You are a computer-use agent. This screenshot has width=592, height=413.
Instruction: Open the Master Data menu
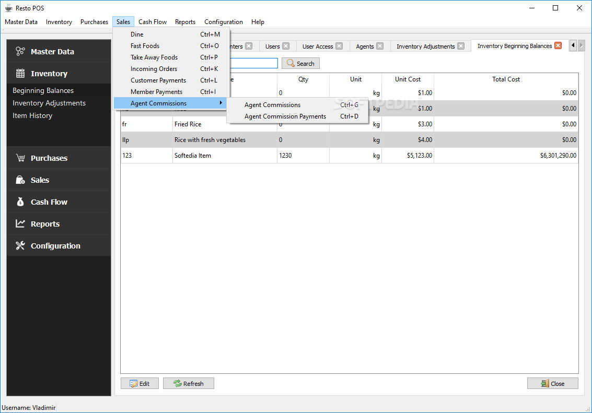pos(21,22)
